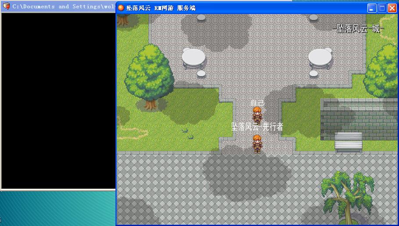Close the 坠落风云 game window

392,8
